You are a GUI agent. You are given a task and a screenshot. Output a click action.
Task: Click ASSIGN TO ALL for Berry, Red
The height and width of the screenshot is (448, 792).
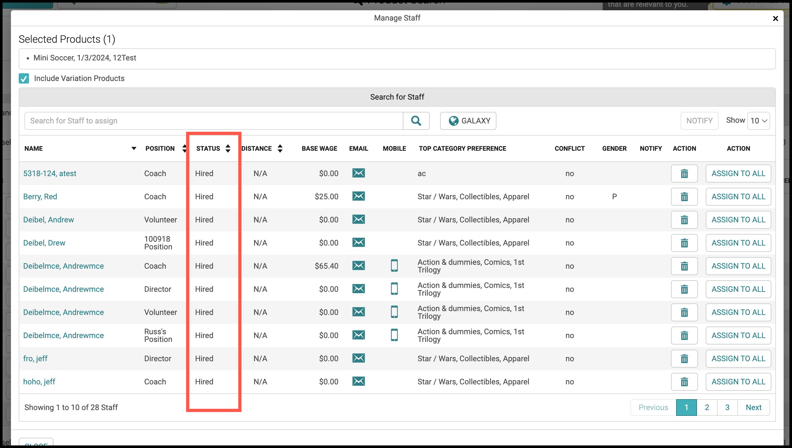738,197
